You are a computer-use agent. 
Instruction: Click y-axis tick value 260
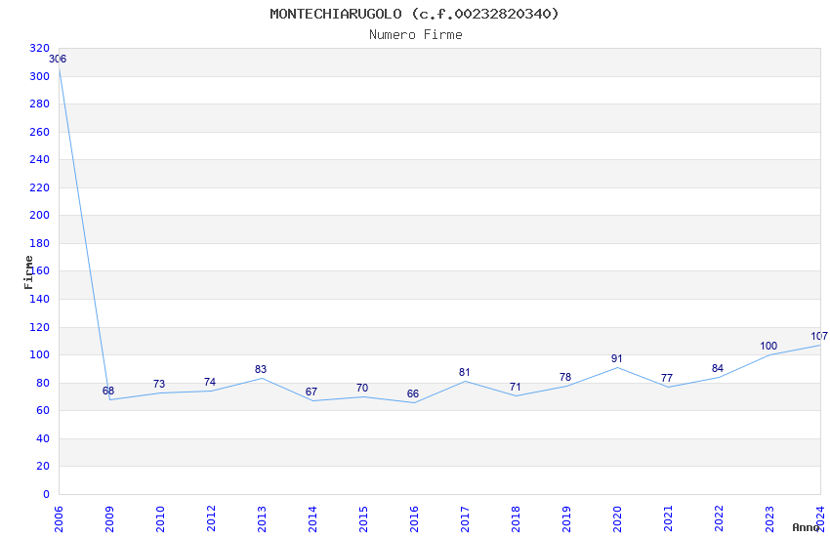coord(40,132)
